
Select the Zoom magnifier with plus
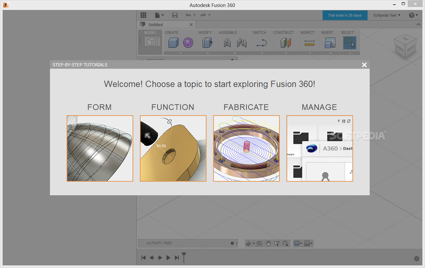(277, 243)
